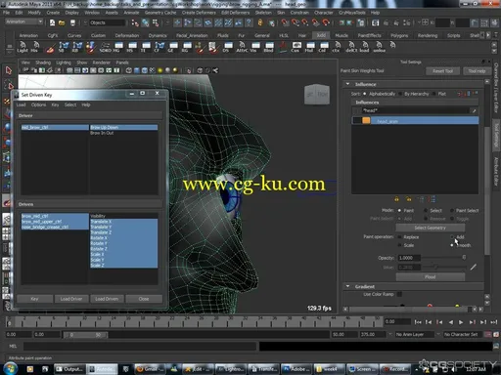Open the No Anim Layer dropdown
The image size is (501, 375).
[x=414, y=334]
